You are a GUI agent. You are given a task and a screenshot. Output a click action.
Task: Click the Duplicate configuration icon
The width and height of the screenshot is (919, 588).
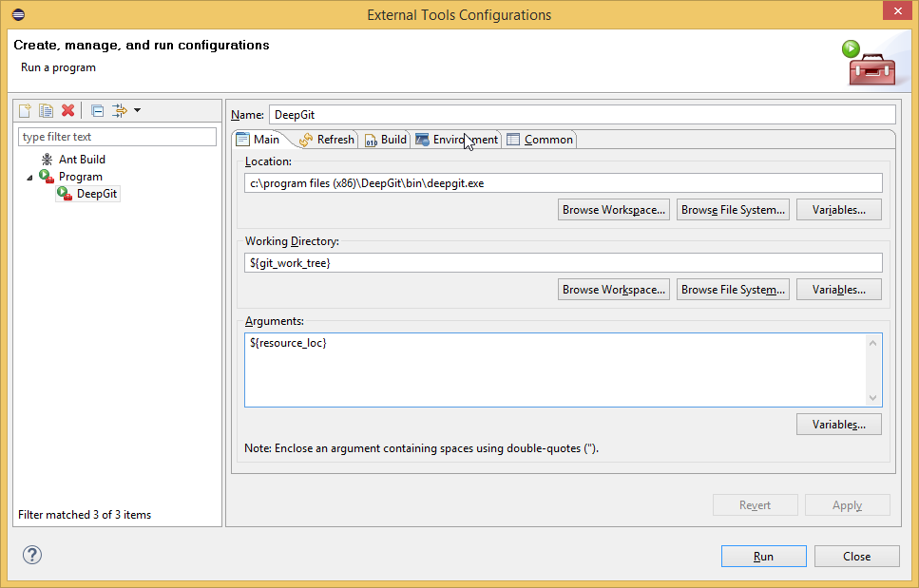pos(46,111)
